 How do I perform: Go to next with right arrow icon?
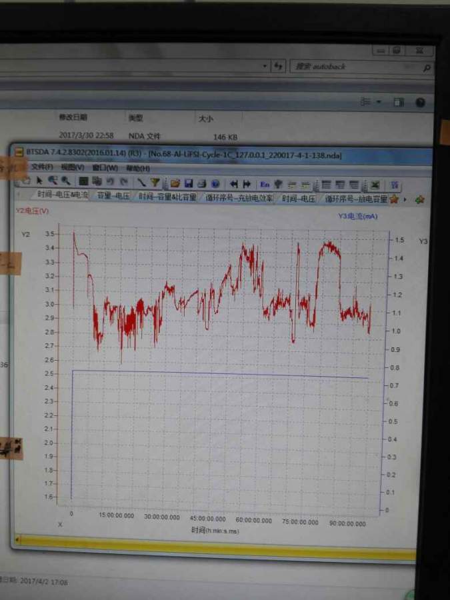pos(247,184)
